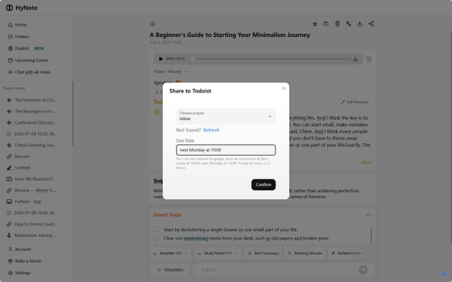This screenshot has height=282, width=452.
Task: Click the audio progress slider
Action: coord(272,59)
